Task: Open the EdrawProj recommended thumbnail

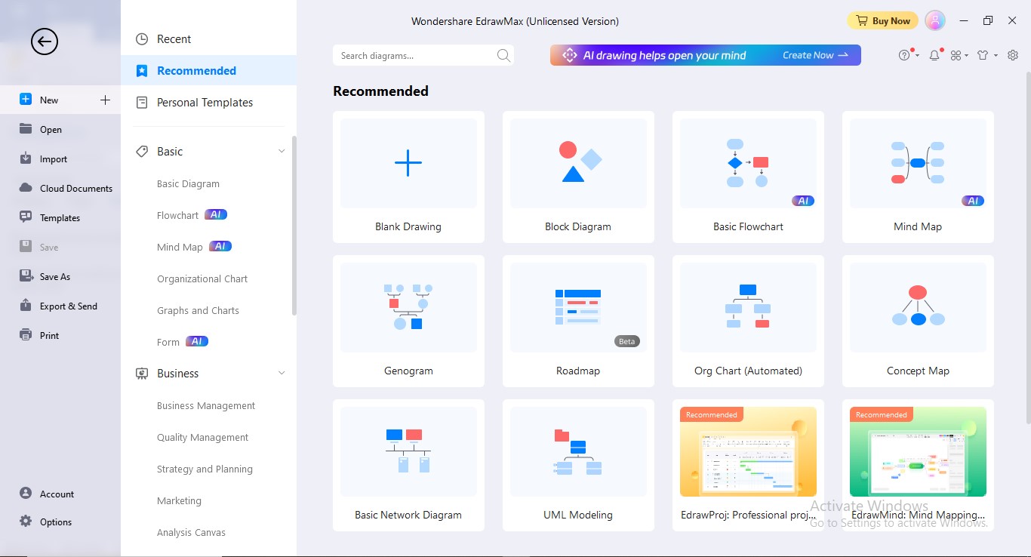Action: pyautogui.click(x=748, y=451)
